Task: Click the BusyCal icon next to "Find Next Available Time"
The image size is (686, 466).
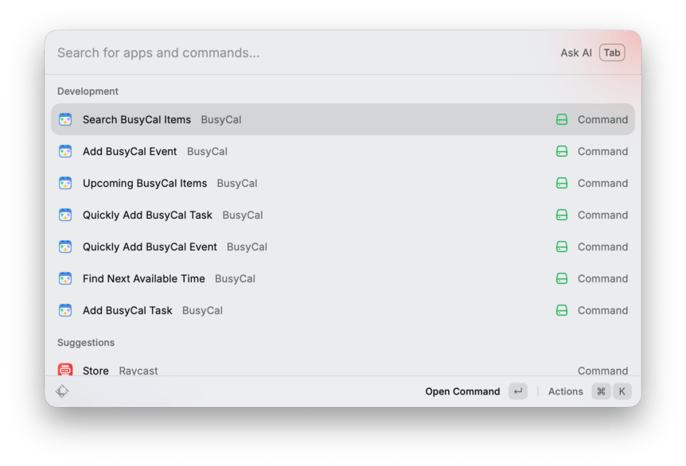Action: pos(65,278)
